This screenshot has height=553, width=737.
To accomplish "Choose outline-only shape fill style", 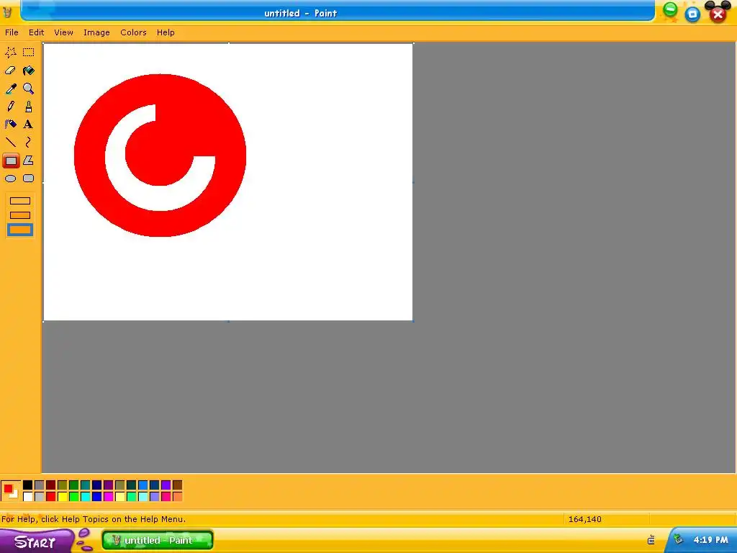I will [20, 201].
